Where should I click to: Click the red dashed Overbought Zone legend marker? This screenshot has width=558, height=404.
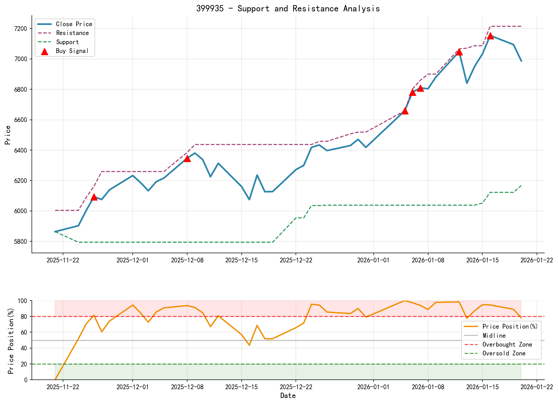[470, 344]
